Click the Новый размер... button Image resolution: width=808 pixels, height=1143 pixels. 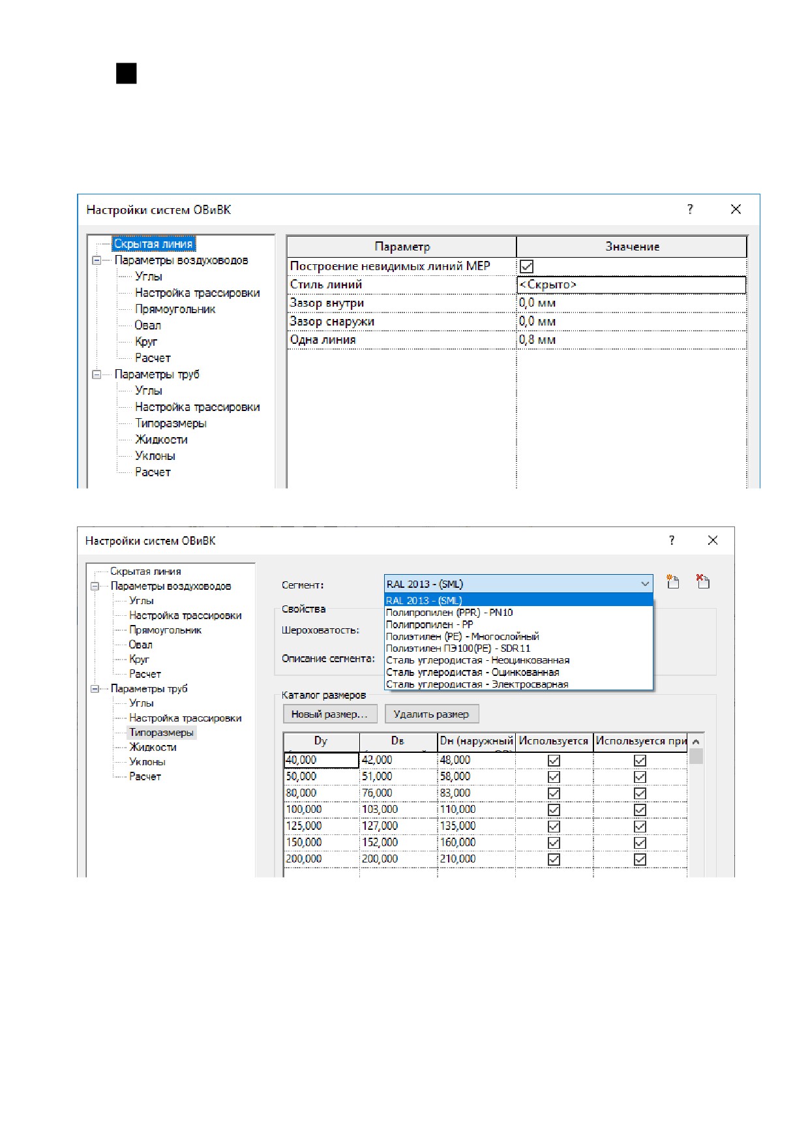329,714
